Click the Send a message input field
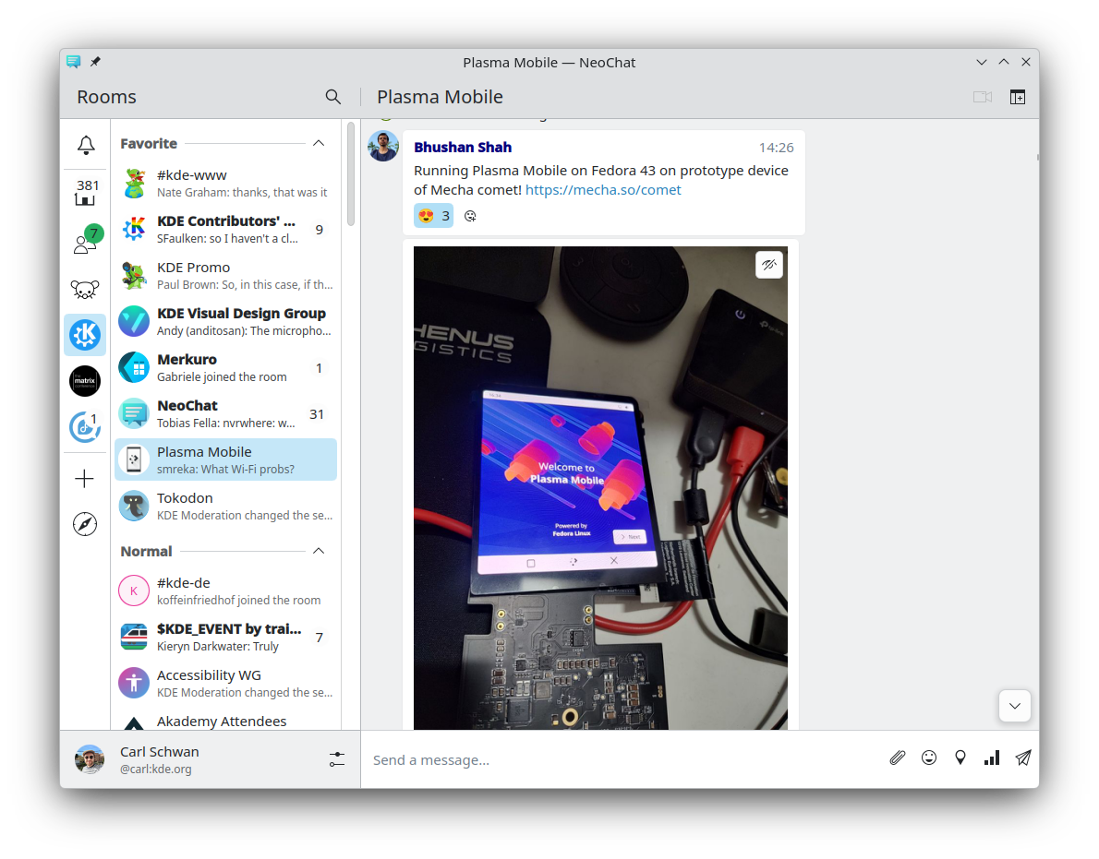 pos(619,759)
